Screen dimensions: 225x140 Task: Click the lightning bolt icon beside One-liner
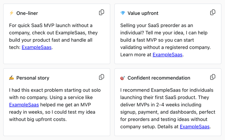(x=11, y=13)
